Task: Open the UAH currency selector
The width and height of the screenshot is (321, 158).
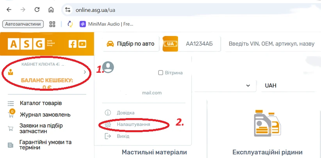Action: click(289, 86)
